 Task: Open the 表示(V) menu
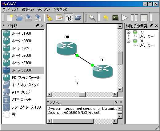click(43, 10)
